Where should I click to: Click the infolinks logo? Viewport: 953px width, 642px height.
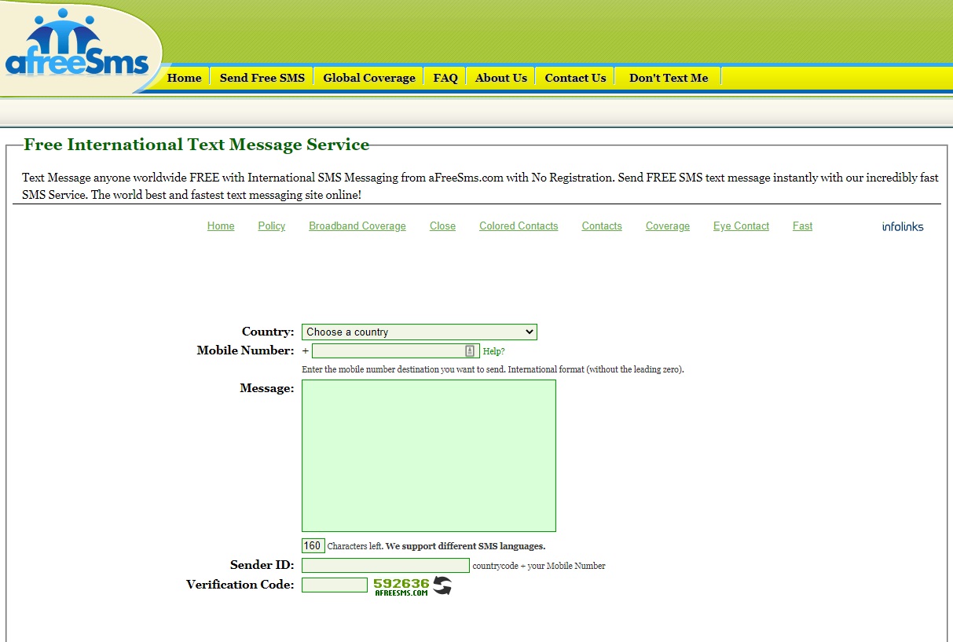[x=903, y=226]
